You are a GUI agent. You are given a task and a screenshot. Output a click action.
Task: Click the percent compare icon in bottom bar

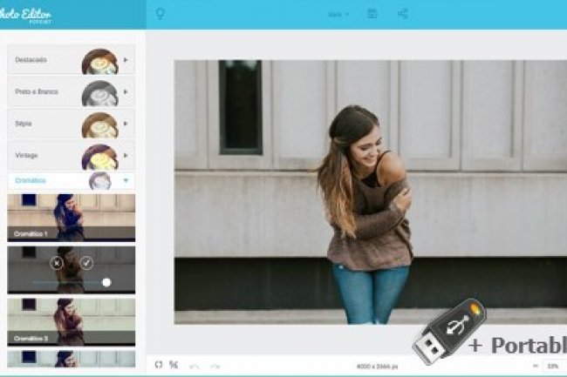[174, 365]
